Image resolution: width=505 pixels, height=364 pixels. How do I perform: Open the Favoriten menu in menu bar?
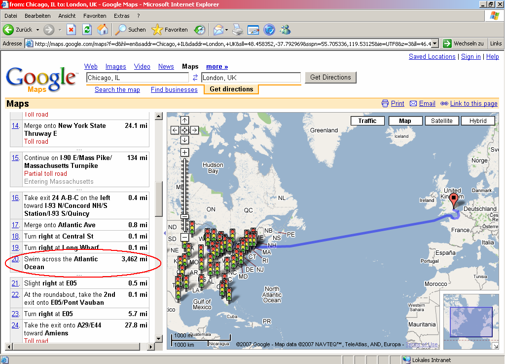pos(95,16)
